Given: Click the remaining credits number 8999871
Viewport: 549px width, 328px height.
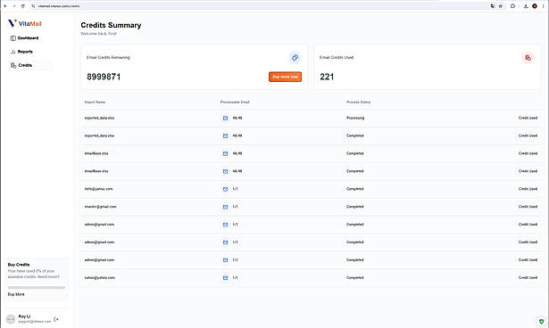Looking at the screenshot, I should (104, 77).
